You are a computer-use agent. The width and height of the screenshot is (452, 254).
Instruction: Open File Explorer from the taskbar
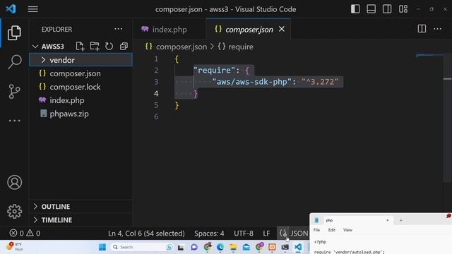click(233, 247)
